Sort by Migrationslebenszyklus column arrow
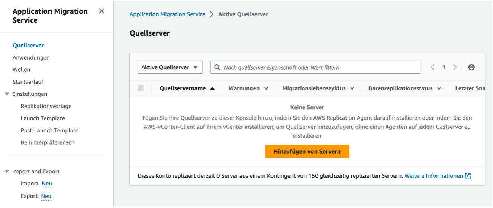The height and width of the screenshot is (208, 493). (x=352, y=88)
